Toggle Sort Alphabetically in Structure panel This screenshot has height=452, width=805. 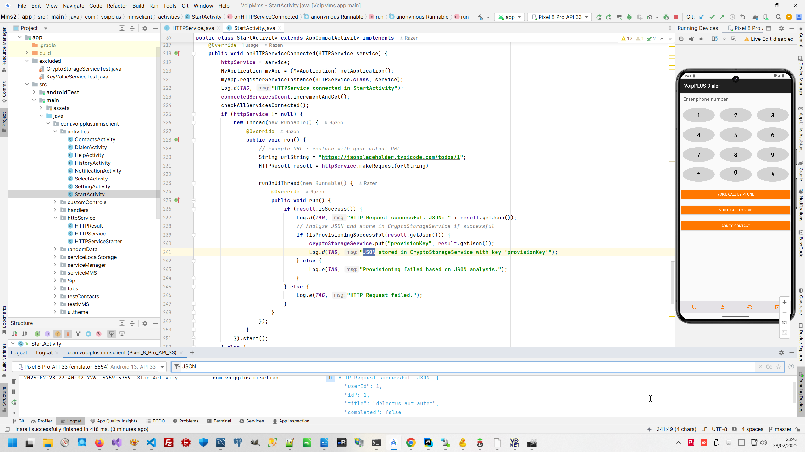(25, 334)
